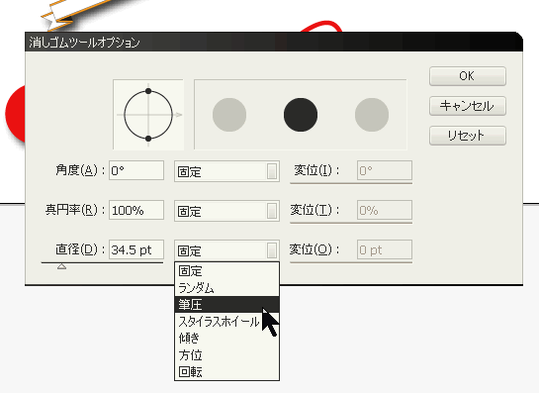Select 固定 in the open dropdown list
The height and width of the screenshot is (393, 539).
(x=226, y=271)
